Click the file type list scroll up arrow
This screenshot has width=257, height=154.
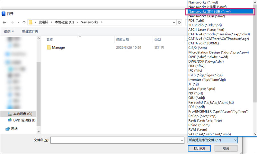pyautogui.click(x=255, y=2)
